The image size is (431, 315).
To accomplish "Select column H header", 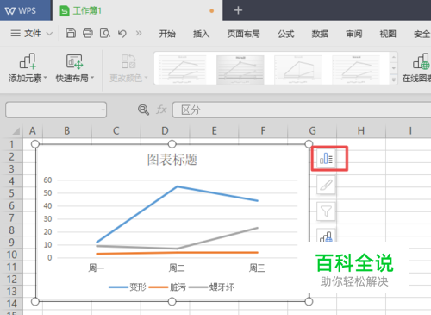I will pyautogui.click(x=361, y=131).
